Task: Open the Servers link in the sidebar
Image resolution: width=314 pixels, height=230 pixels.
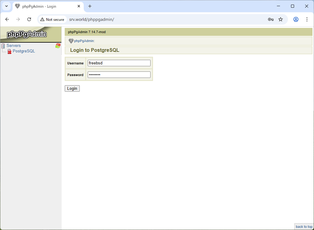Action: 13,45
